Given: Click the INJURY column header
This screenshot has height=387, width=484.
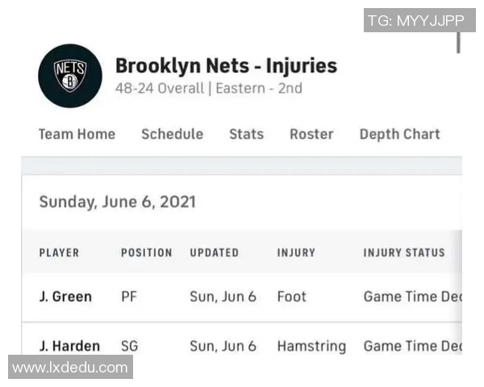Looking at the screenshot, I should [296, 252].
